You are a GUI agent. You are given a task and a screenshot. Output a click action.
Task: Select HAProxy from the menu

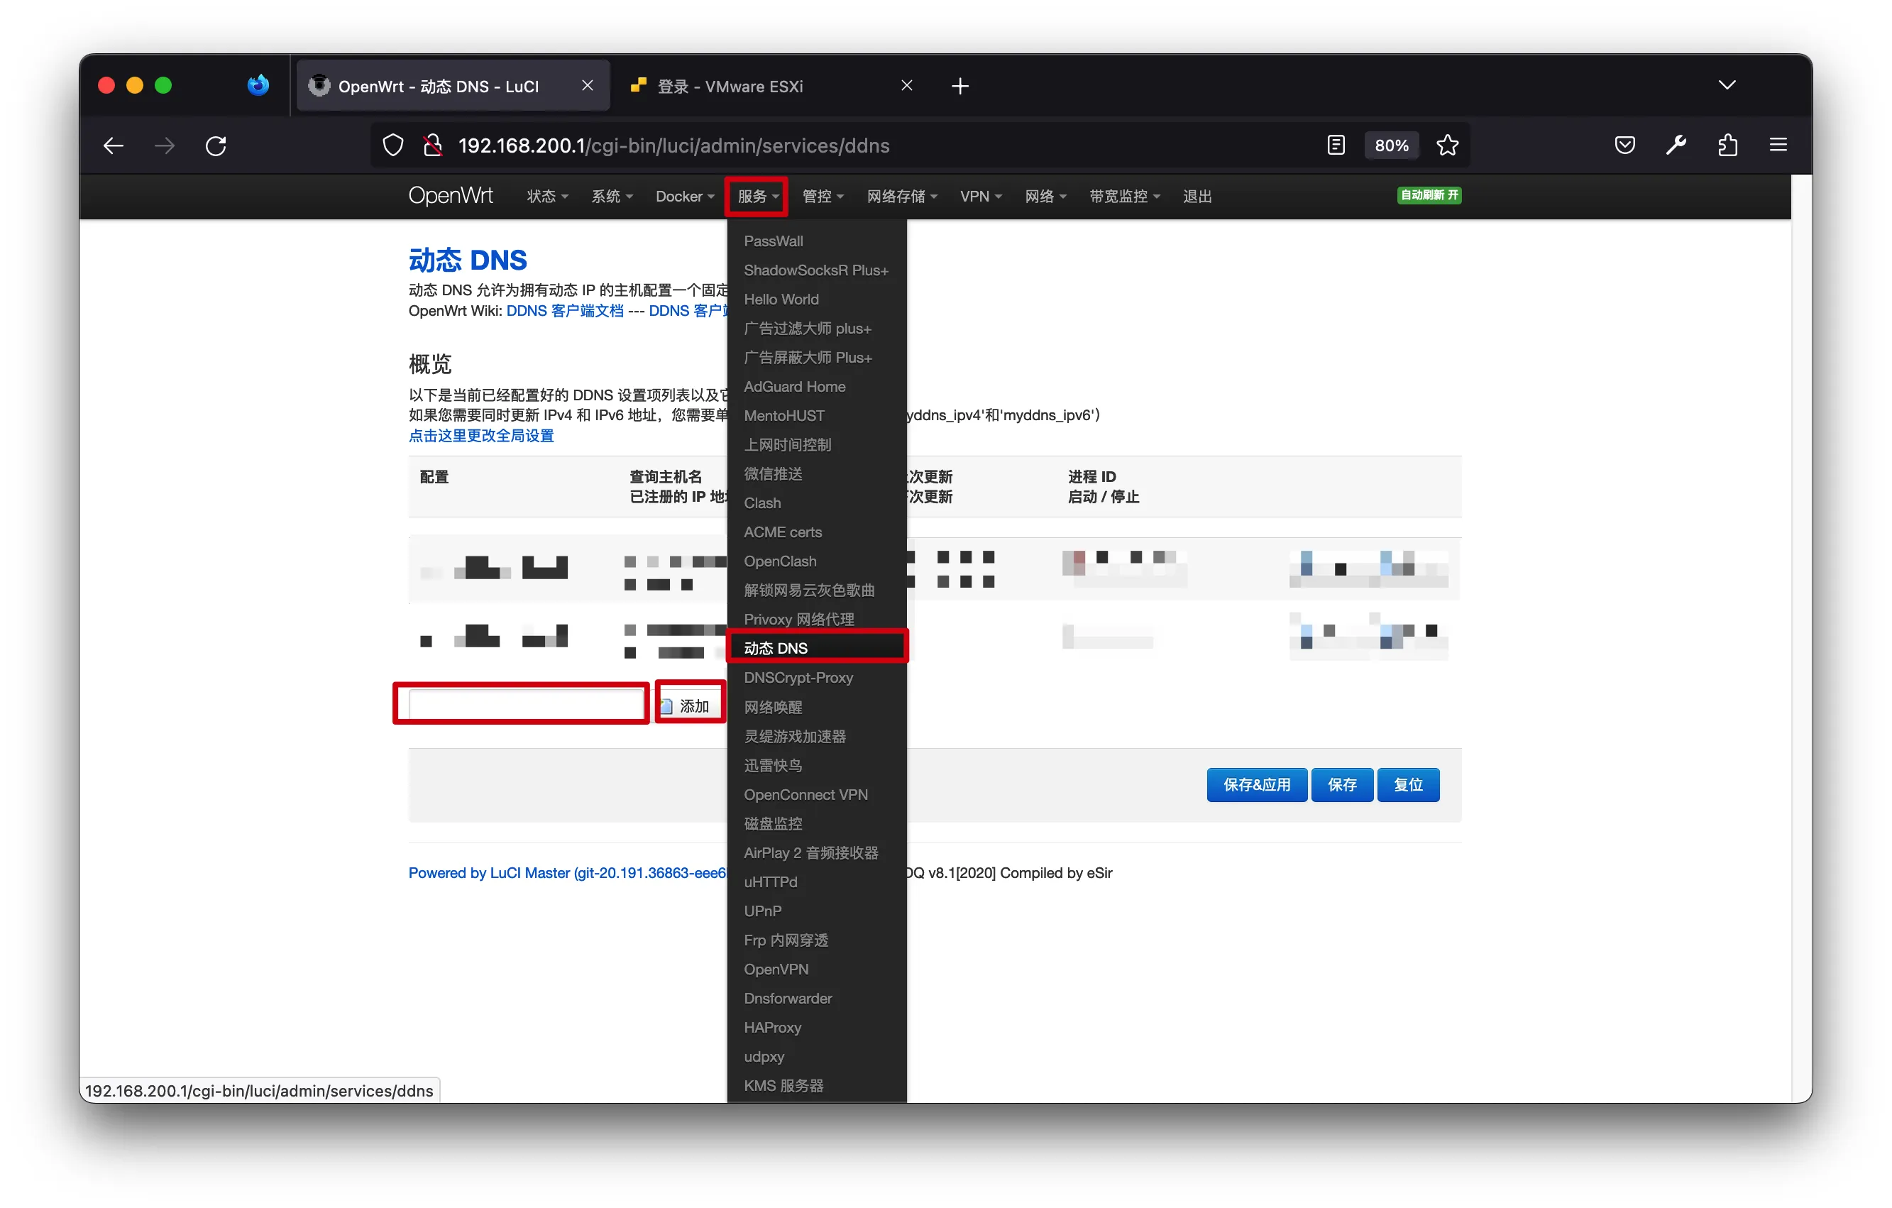tap(816, 1027)
